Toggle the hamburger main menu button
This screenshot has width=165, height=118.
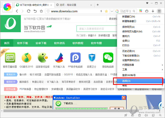point(159,11)
